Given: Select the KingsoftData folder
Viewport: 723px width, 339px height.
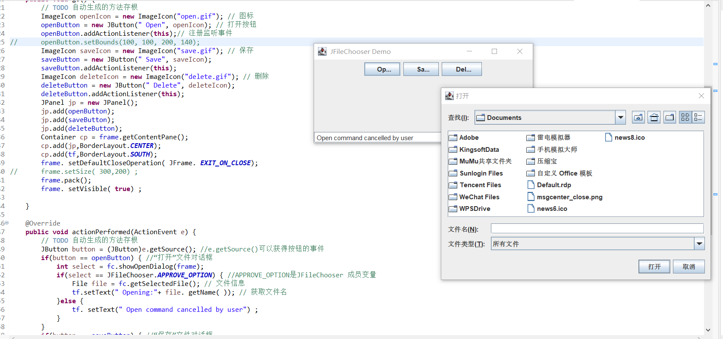Looking at the screenshot, I should pyautogui.click(x=474, y=150).
